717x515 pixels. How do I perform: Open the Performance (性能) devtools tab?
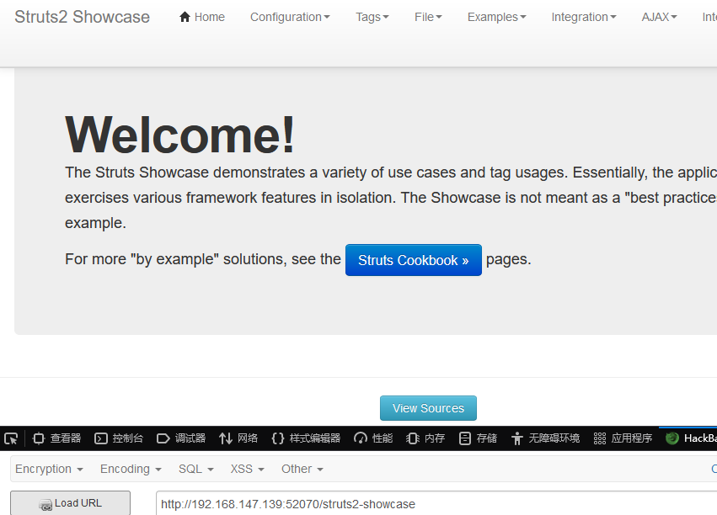373,438
